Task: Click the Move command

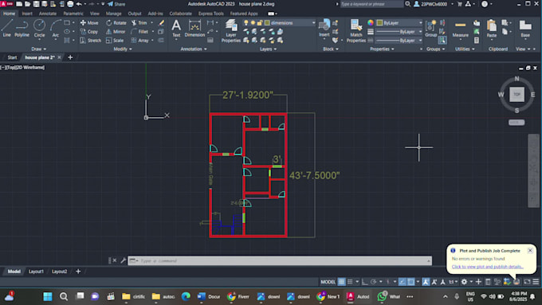Action: pos(89,23)
